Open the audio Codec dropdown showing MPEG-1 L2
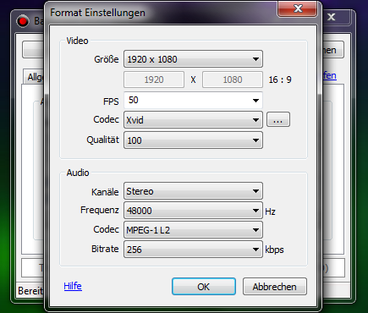Image resolution: width=368 pixels, height=313 pixels. click(x=193, y=230)
